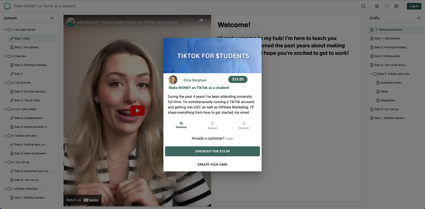This screenshot has height=209, width=425.
Task: Click the Elina Bergman author name
Action: point(195,80)
